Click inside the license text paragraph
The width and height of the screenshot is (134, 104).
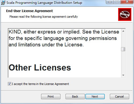[64, 38]
